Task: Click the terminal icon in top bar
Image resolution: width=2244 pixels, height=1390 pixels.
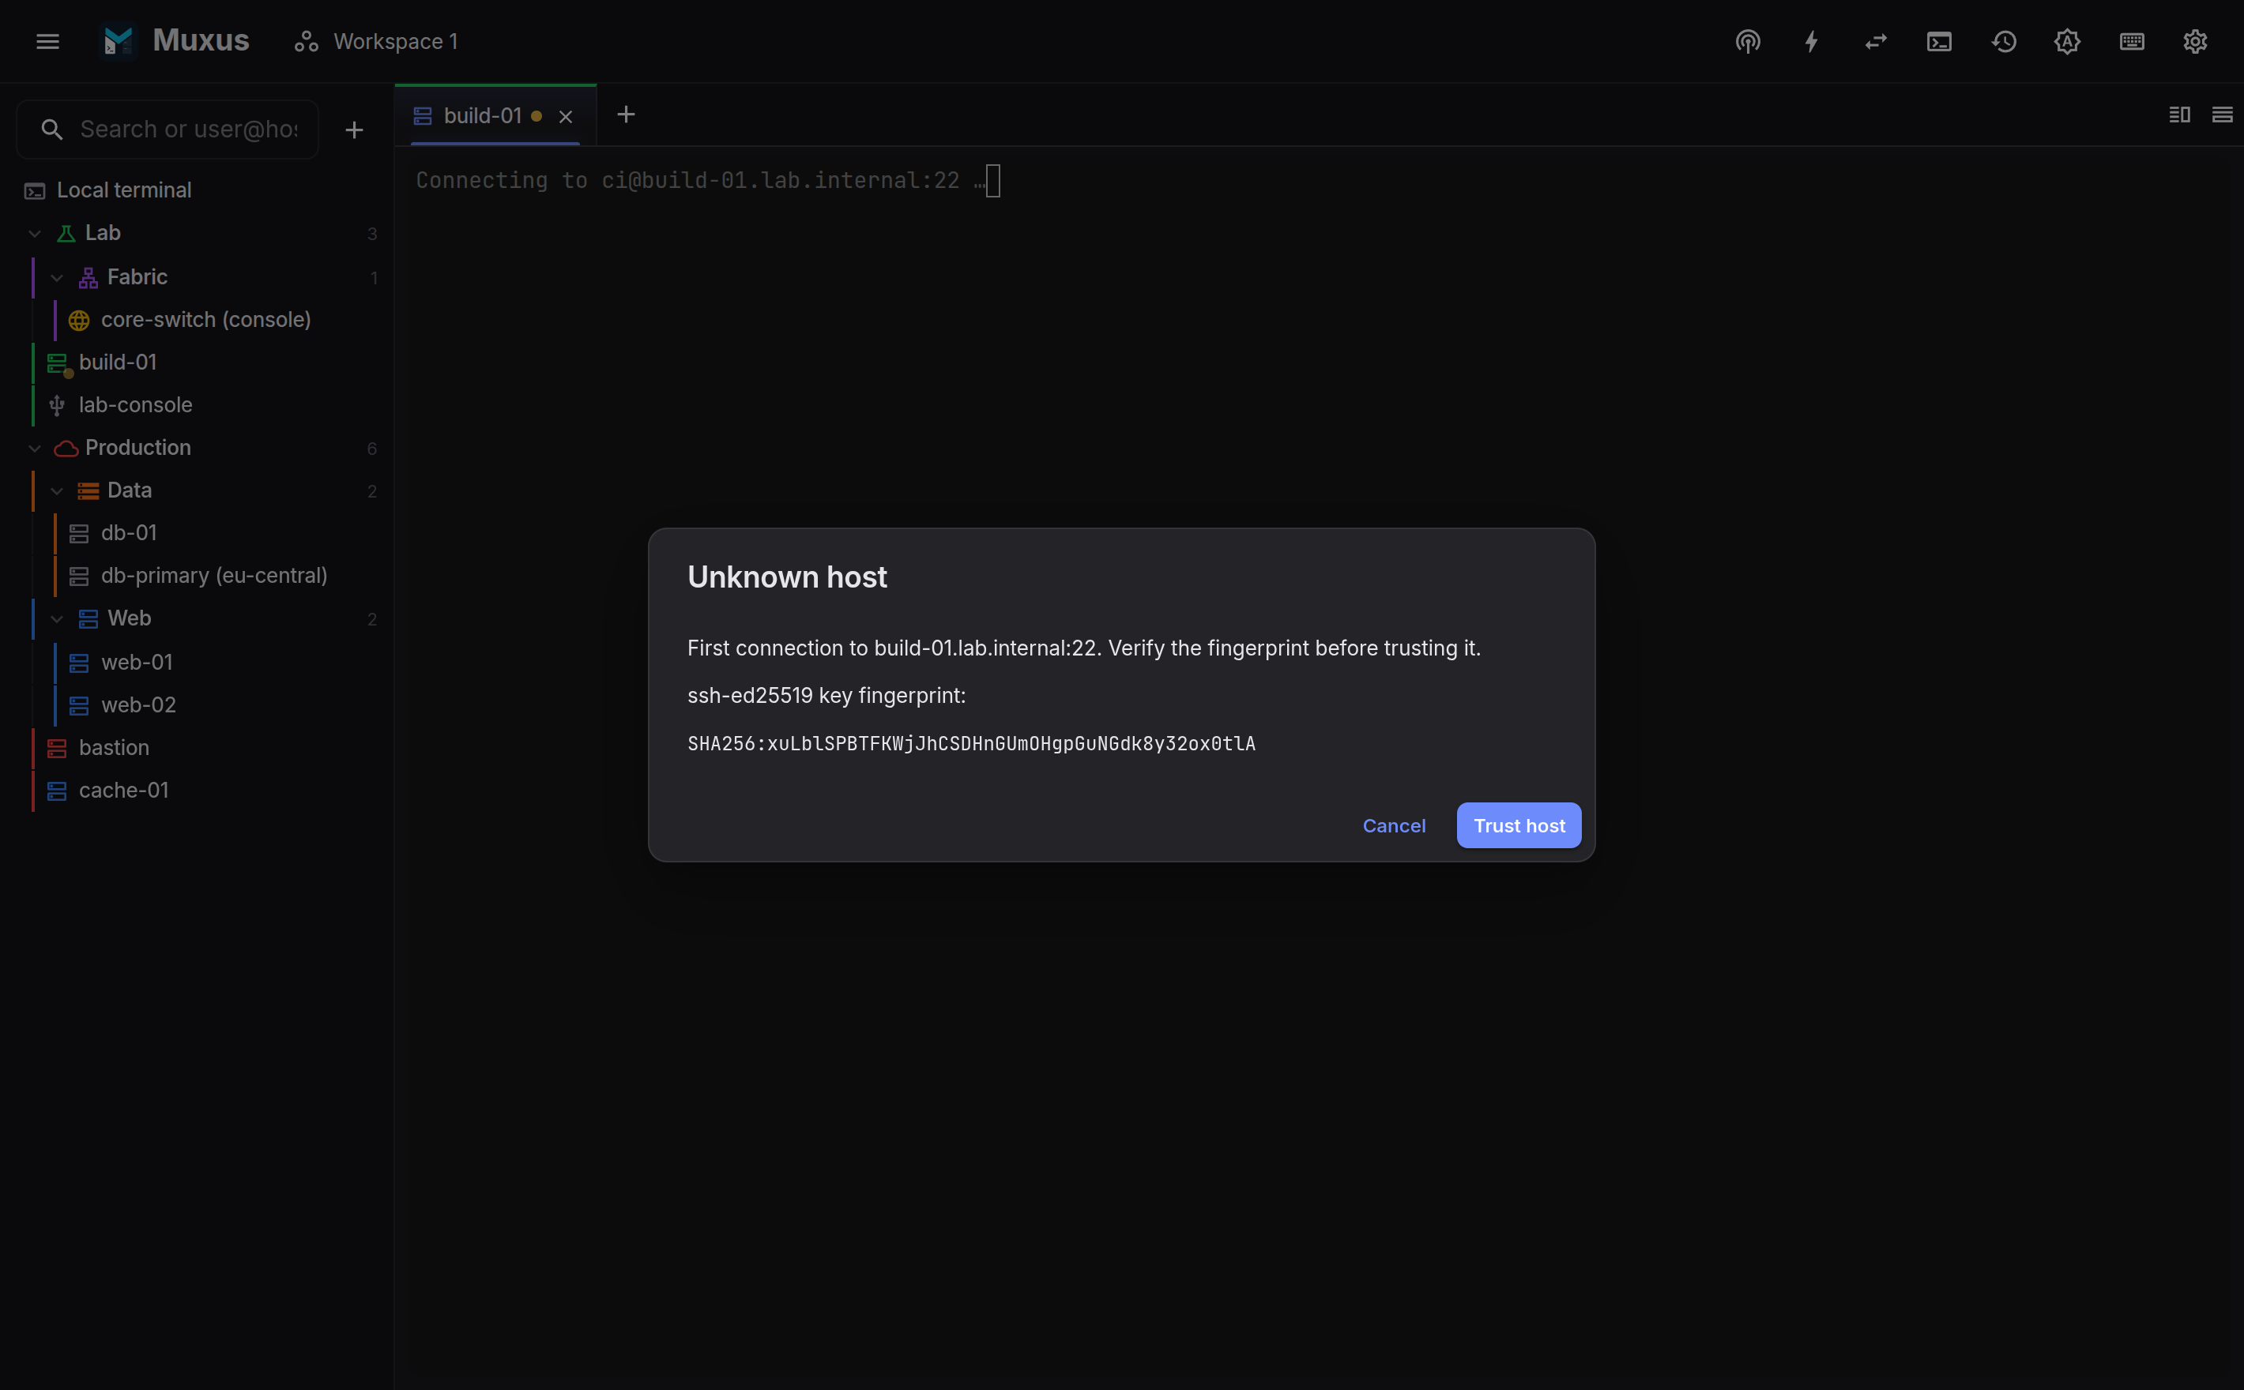Action: click(1939, 41)
